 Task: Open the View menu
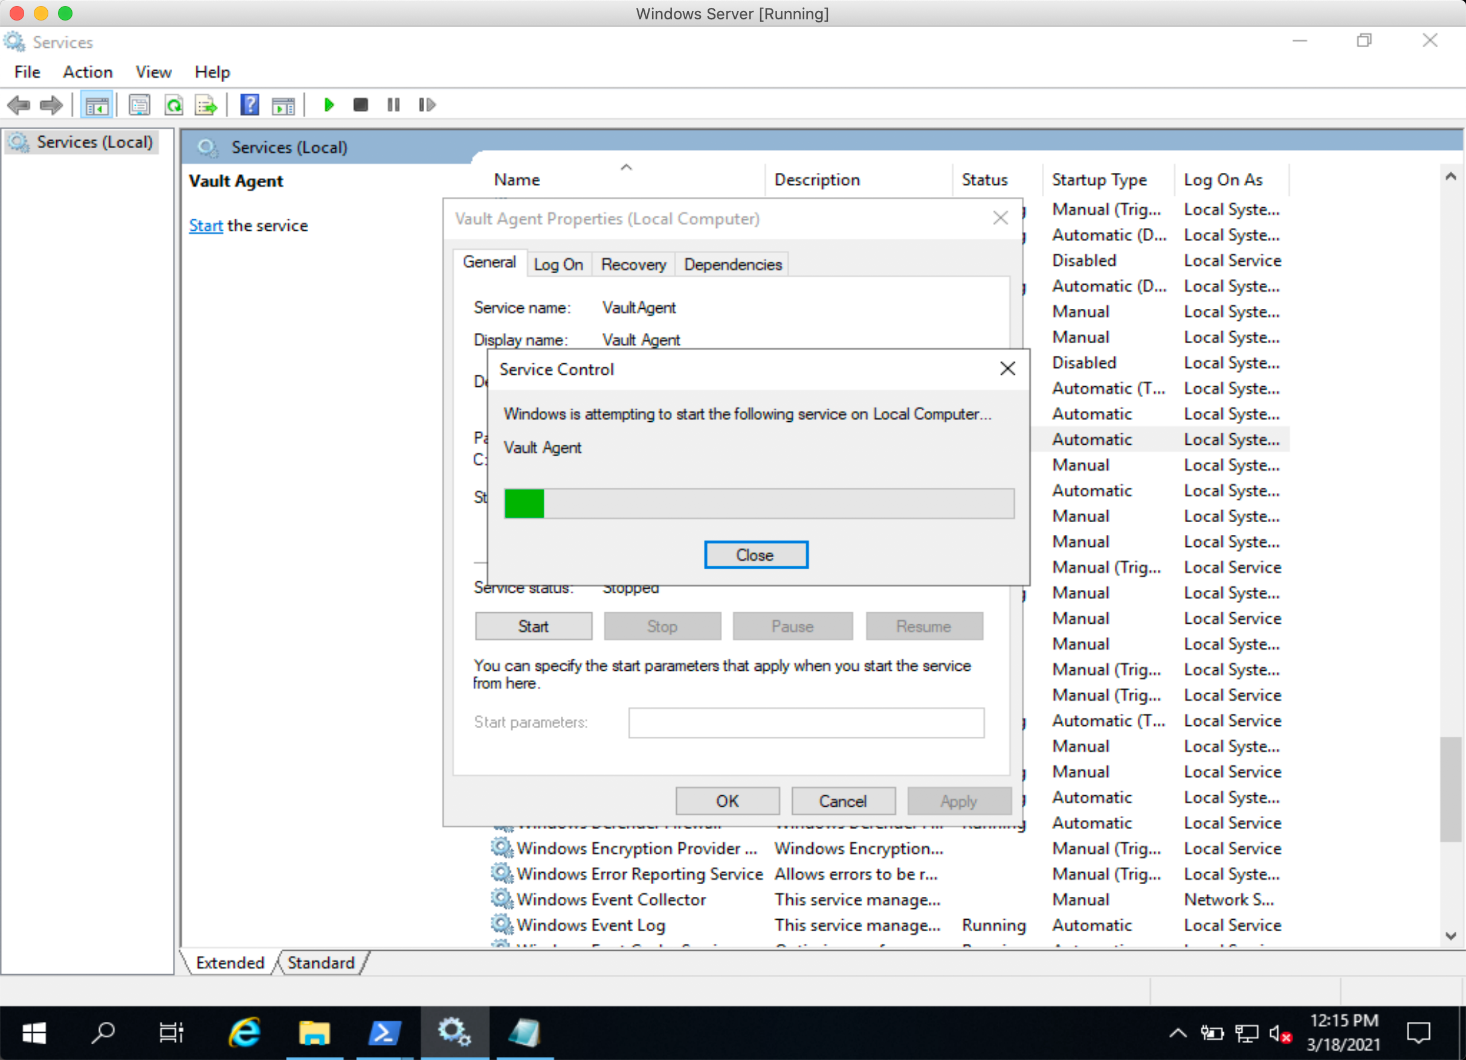pyautogui.click(x=153, y=72)
